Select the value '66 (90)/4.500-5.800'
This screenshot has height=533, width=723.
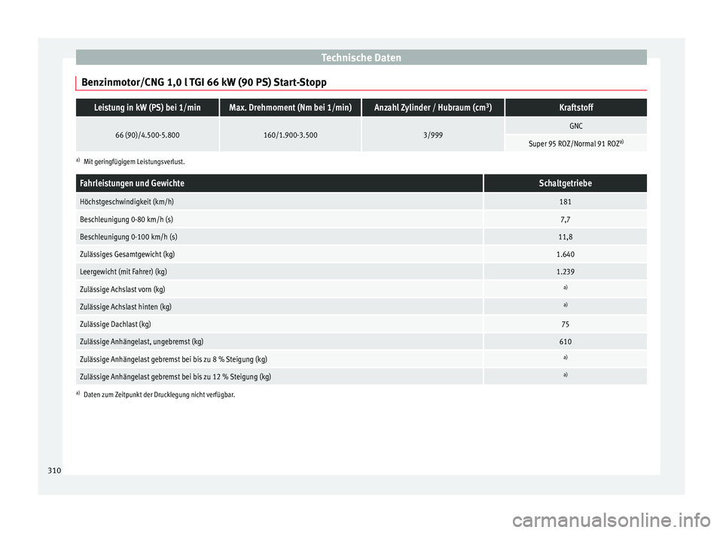coord(147,135)
